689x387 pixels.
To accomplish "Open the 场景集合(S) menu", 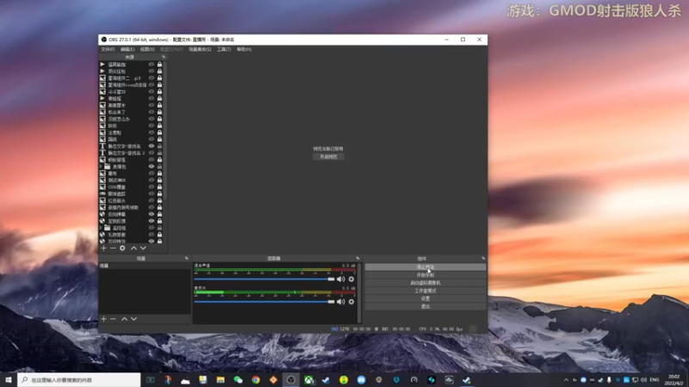I will tap(200, 50).
